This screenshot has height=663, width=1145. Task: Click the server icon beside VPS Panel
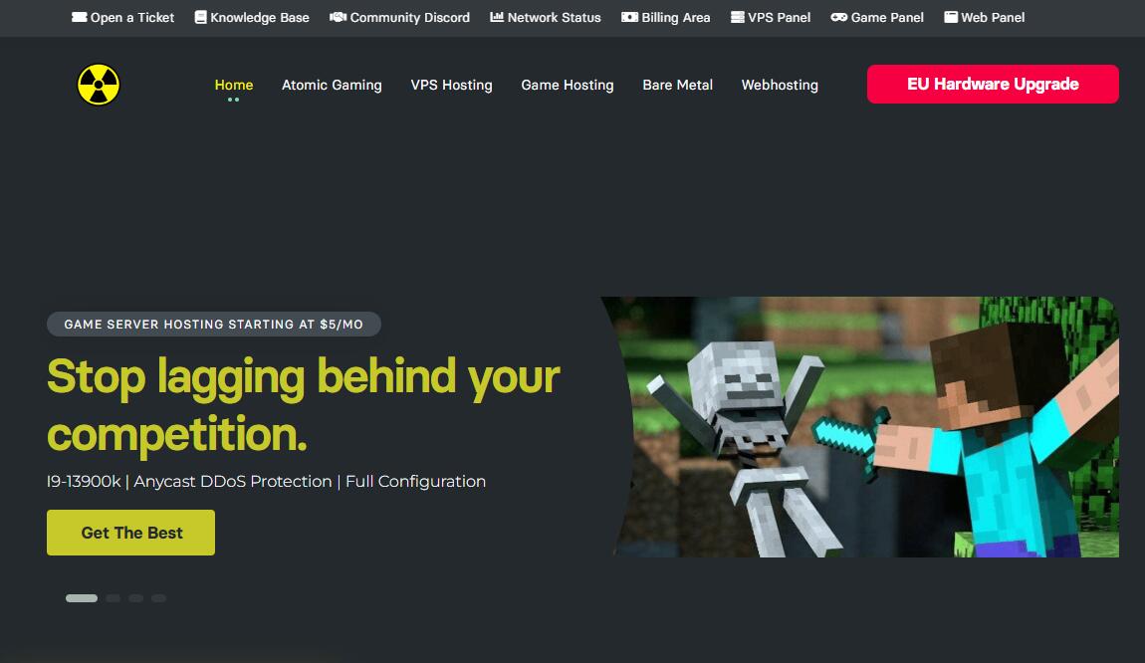738,17
